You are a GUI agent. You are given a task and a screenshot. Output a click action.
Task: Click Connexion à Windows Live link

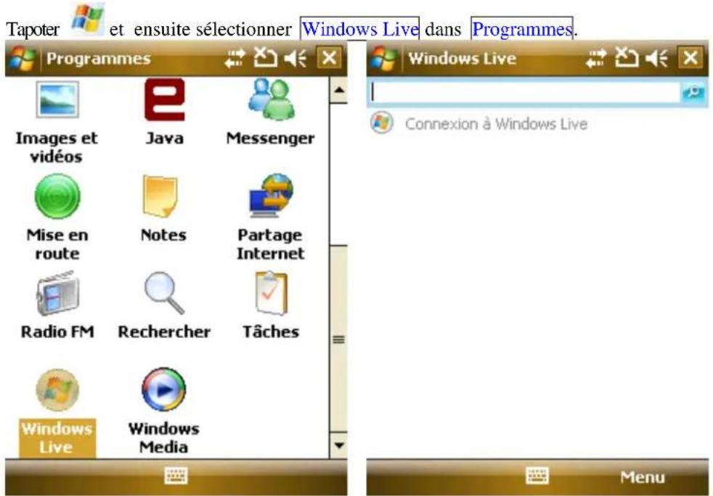point(496,124)
